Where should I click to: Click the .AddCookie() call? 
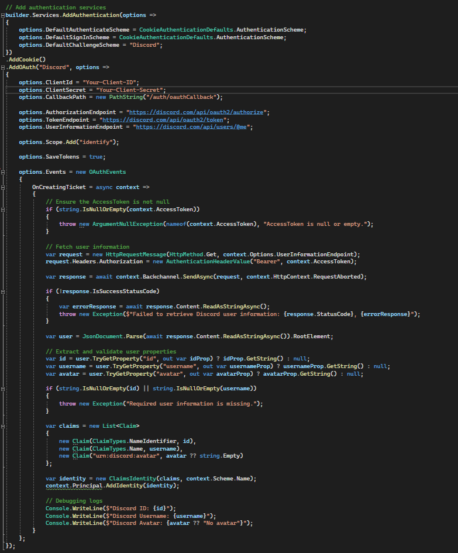26,60
